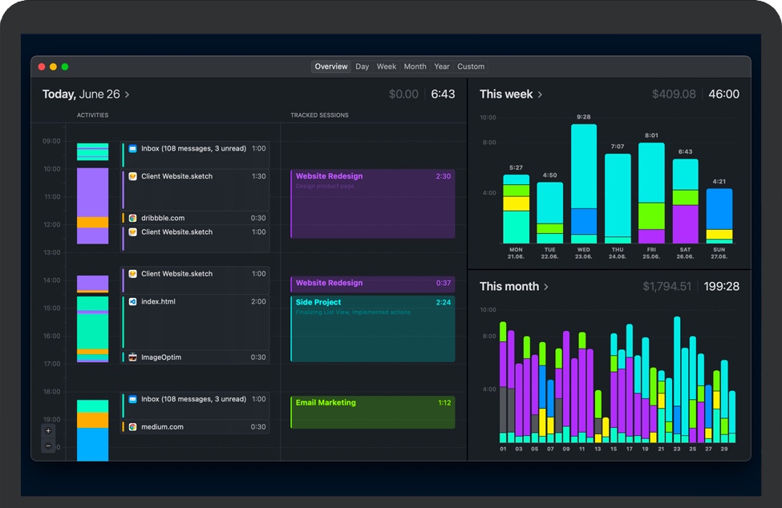Click the WED 23.06. weekly bar
This screenshot has height=508, width=782.
point(584,183)
